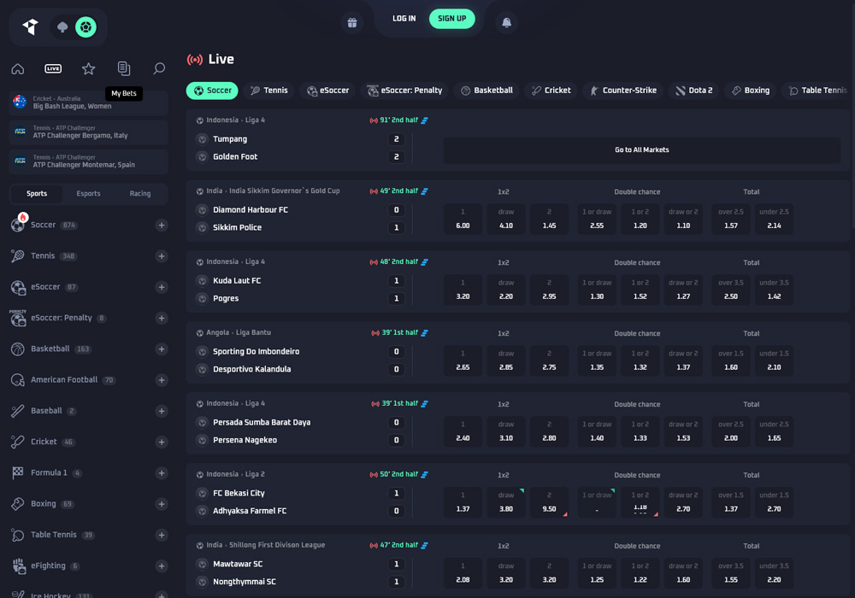
Task: Expand the Cricket category in sidebar
Action: 161,442
